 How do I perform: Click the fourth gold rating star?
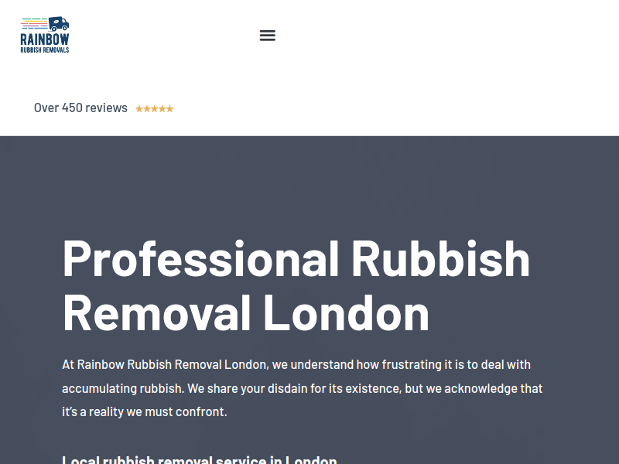(x=162, y=109)
